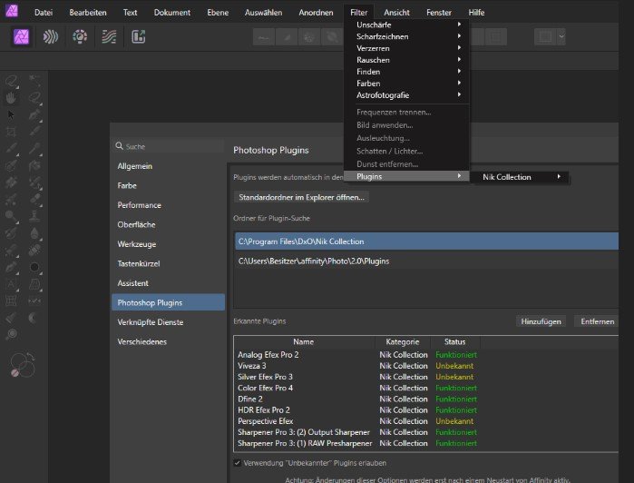Click the concentric circles tool icon
This screenshot has height=483, width=634.
(12, 334)
